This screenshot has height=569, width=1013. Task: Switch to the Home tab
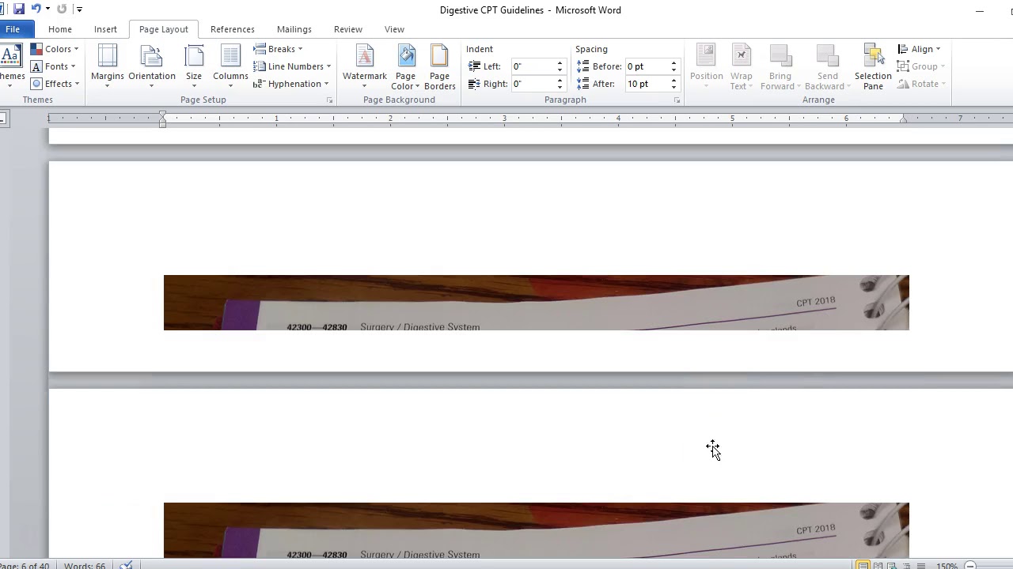[x=60, y=29]
